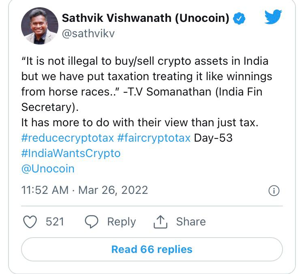Open the #IndiaWantsCrypto hashtag

[x=71, y=153]
